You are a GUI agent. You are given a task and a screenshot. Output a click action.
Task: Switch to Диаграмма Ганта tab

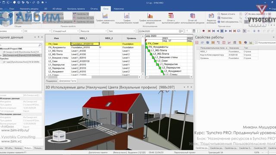tap(68, 81)
